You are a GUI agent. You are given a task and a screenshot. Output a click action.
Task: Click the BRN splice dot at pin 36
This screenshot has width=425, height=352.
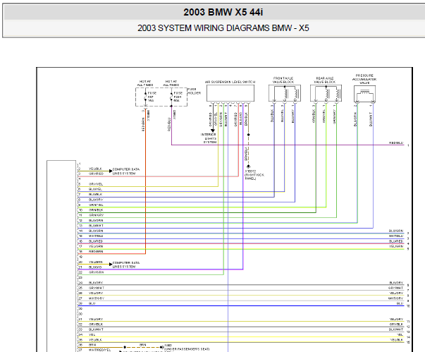pyautogui.click(x=125, y=347)
